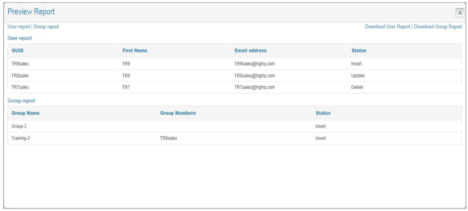Click the Delete status for TR7sales

click(x=357, y=87)
